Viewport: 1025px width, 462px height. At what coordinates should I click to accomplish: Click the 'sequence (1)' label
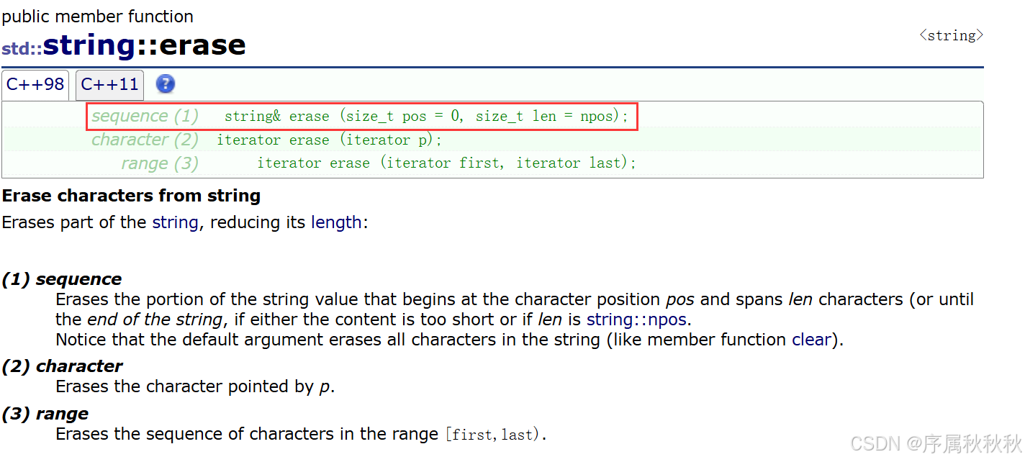pyautogui.click(x=145, y=116)
